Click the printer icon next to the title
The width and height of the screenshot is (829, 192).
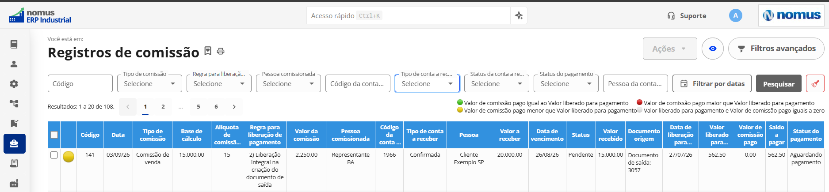click(x=221, y=52)
